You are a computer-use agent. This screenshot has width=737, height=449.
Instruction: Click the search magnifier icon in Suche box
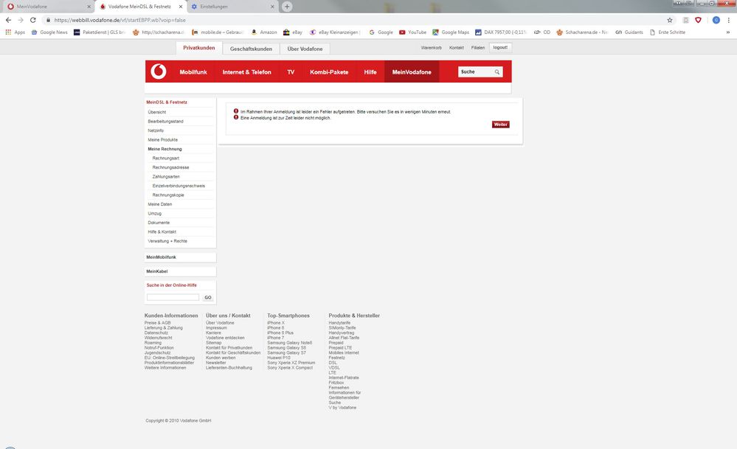(496, 72)
